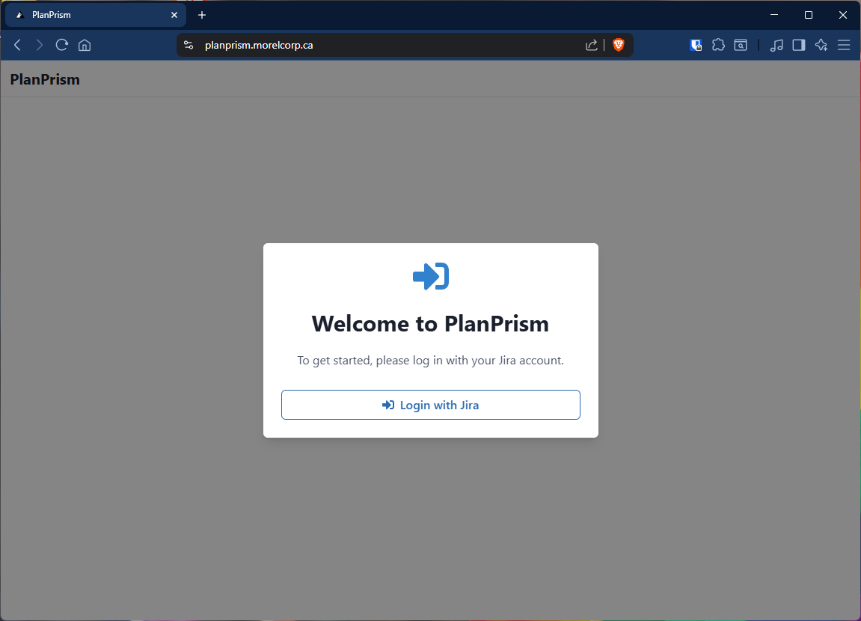
Task: Maximize the browser window
Action: tap(809, 15)
